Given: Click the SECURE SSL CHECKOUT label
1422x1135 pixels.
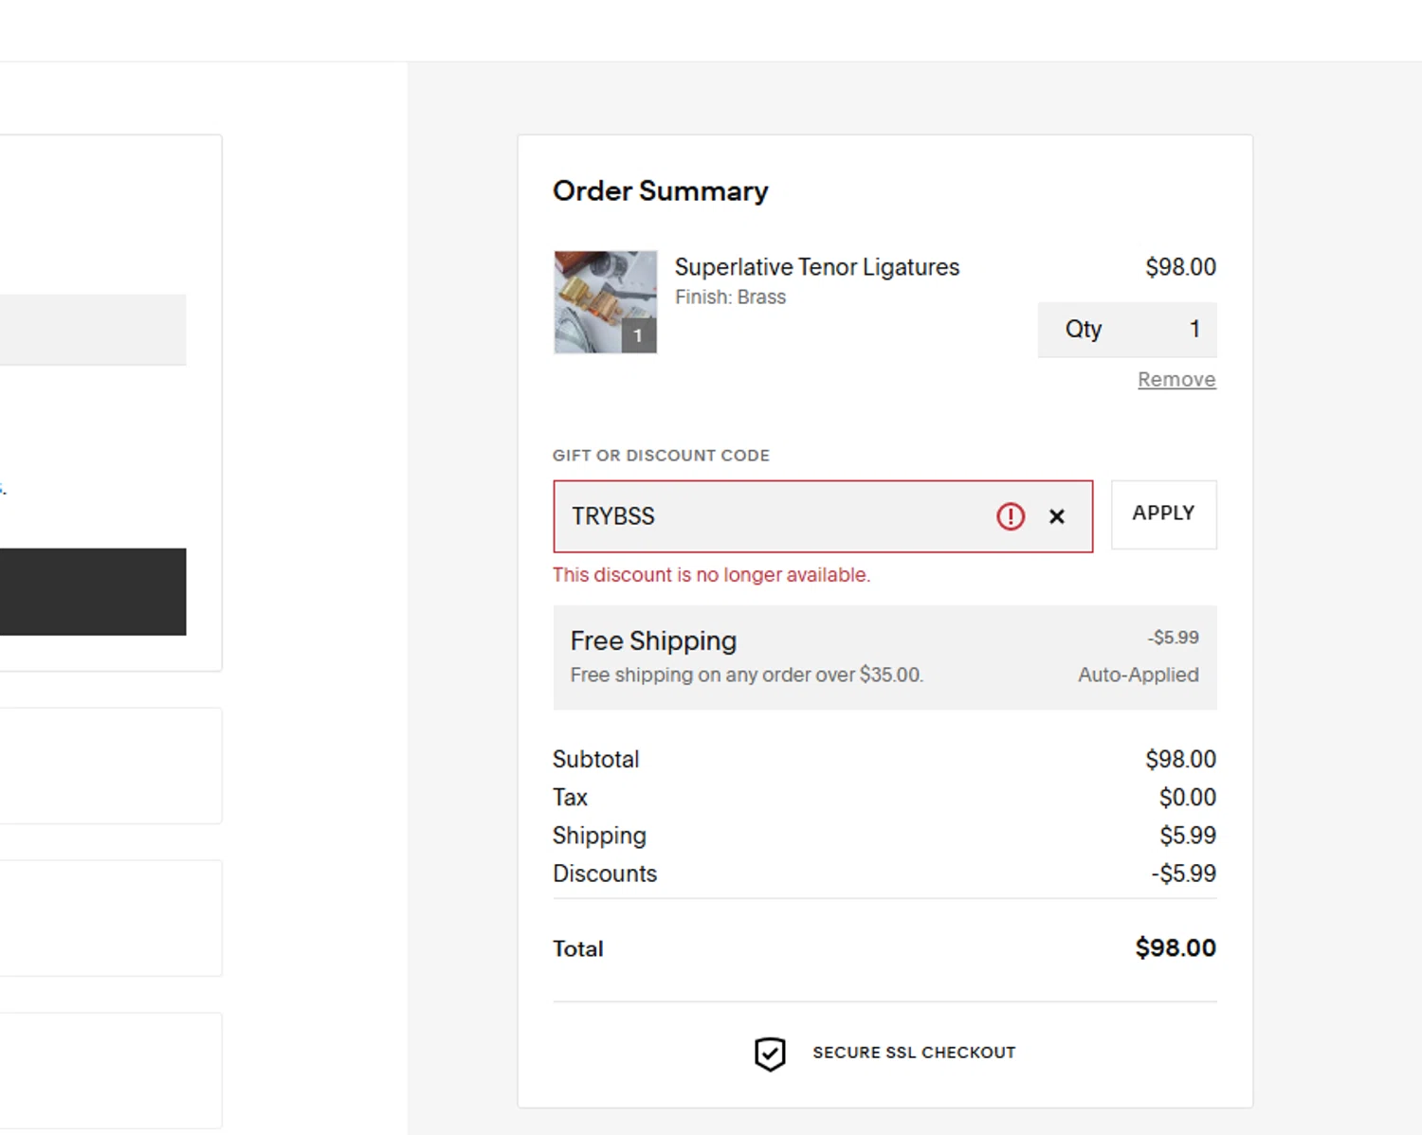Looking at the screenshot, I should pos(914,1053).
